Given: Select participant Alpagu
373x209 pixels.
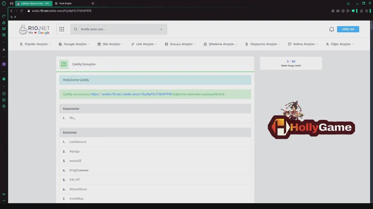Looking at the screenshot, I should 75,151.
